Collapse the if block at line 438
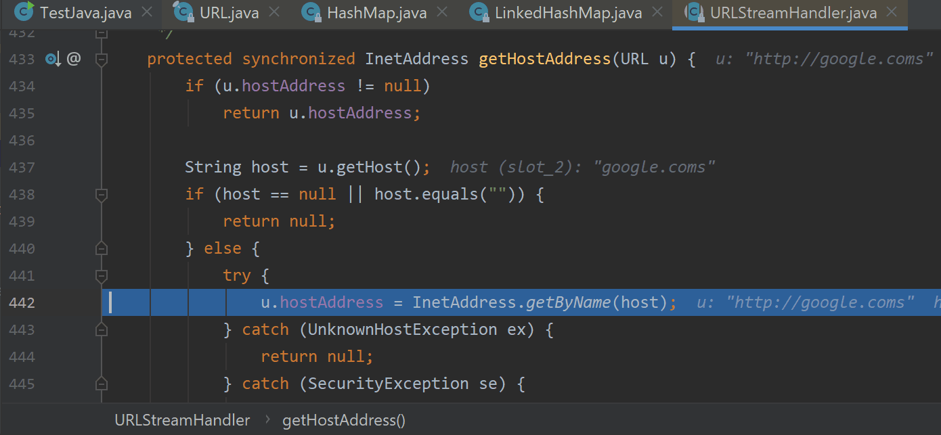 (102, 195)
